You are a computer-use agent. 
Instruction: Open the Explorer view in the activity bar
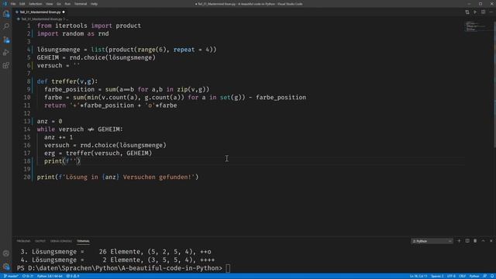tap(6, 14)
